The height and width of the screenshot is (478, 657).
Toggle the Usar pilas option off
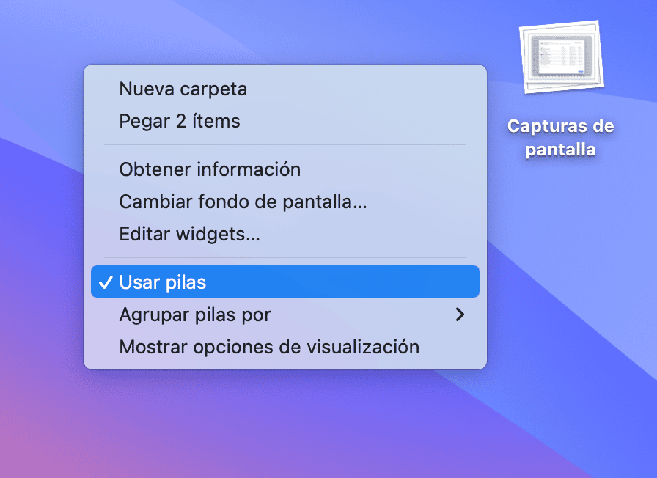pyautogui.click(x=285, y=282)
